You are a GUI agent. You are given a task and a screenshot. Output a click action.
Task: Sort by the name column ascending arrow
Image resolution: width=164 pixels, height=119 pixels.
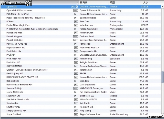click(x=77, y=3)
